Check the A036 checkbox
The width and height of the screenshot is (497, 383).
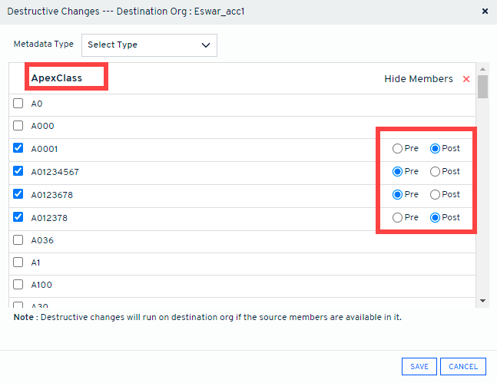(18, 240)
